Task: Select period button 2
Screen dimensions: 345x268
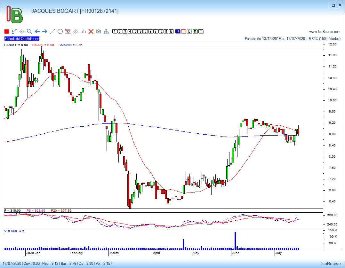Action: coord(120,31)
